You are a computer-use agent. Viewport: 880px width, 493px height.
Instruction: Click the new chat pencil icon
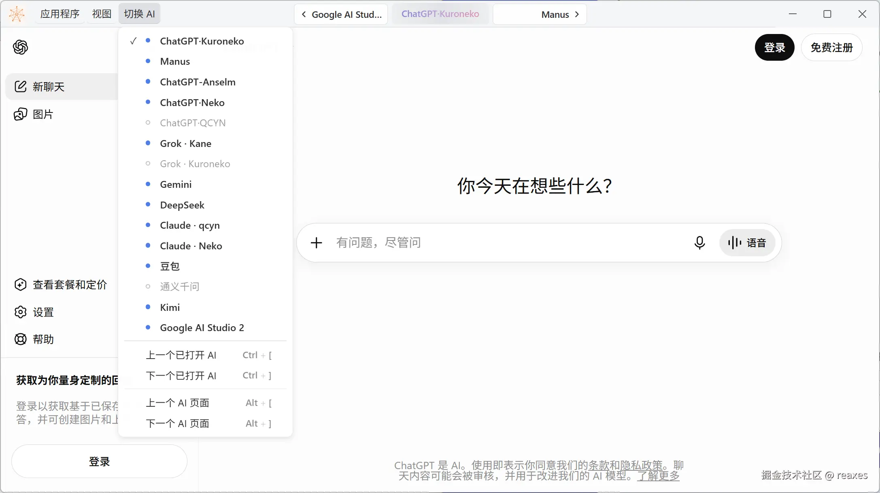pyautogui.click(x=21, y=86)
